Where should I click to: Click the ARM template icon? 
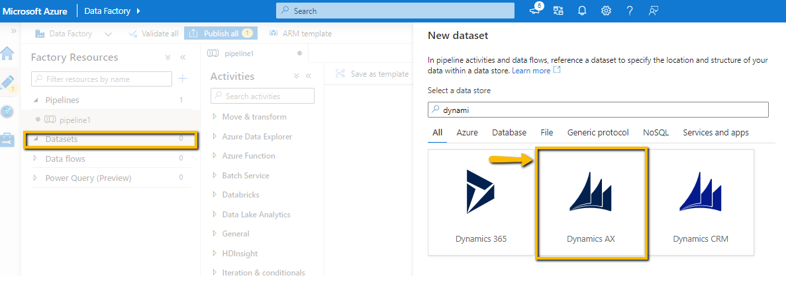273,34
